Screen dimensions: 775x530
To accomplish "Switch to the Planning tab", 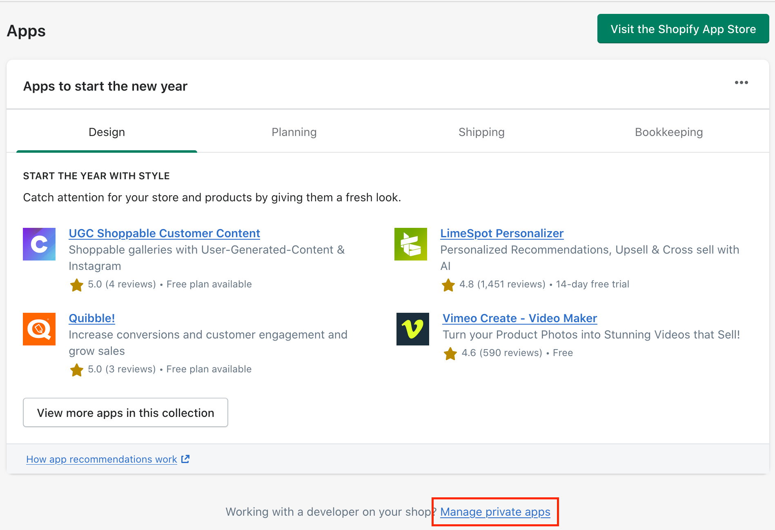I will (x=294, y=132).
